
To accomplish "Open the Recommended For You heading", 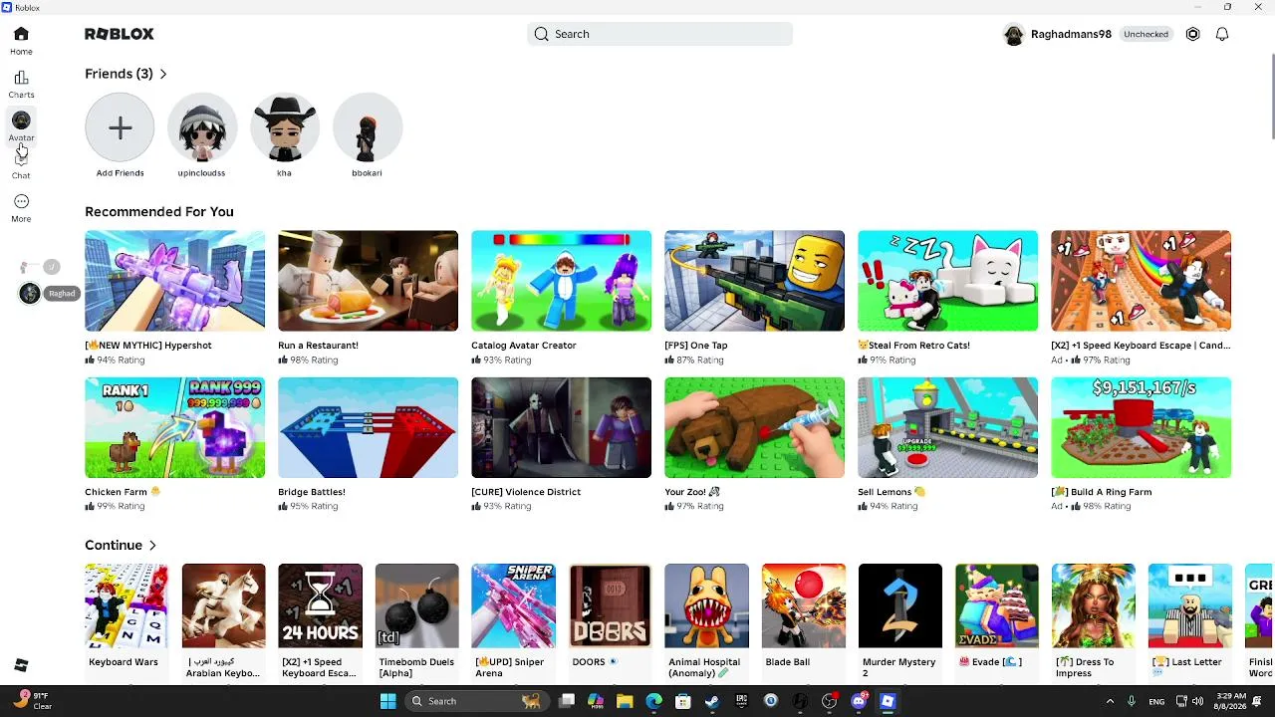I will 159,211.
